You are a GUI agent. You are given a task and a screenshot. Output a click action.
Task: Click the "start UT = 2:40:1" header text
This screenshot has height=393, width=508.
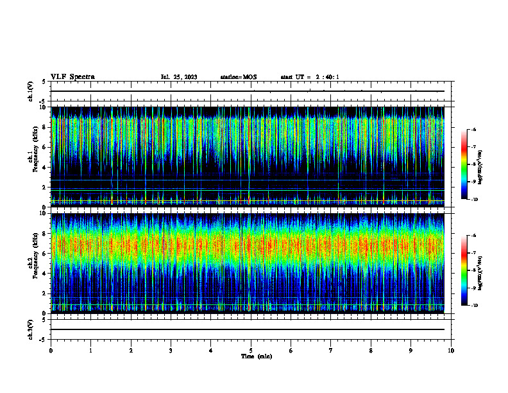(310, 77)
